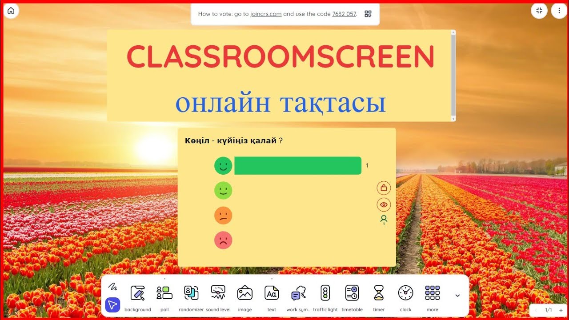Screen dimensions: 569x320
Task: Add a text widget
Action: [x=272, y=298]
